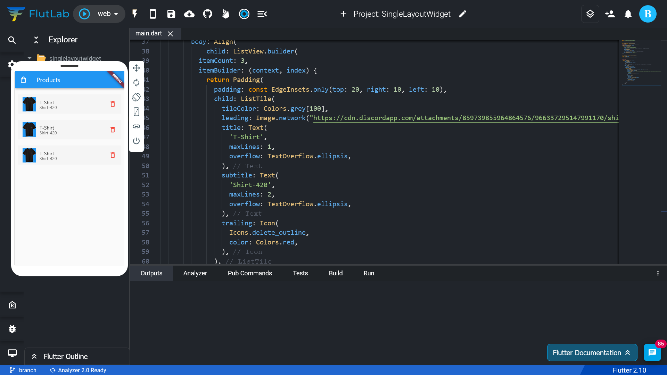
Task: Click the Flutter Documentation button
Action: point(592,352)
